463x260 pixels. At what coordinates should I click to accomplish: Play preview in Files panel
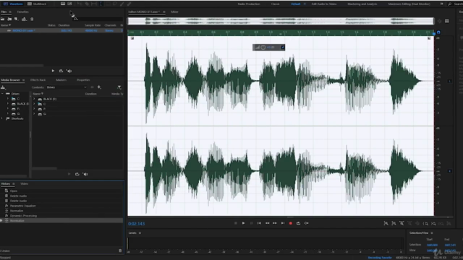(x=53, y=71)
